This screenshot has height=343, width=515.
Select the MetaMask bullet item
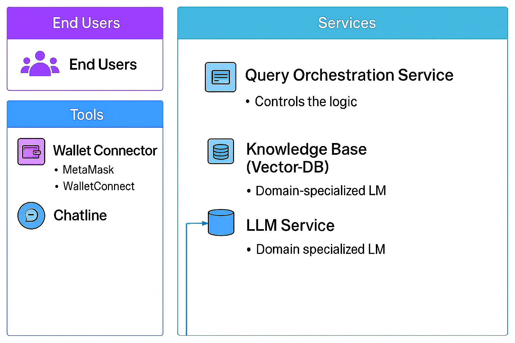tap(88, 169)
